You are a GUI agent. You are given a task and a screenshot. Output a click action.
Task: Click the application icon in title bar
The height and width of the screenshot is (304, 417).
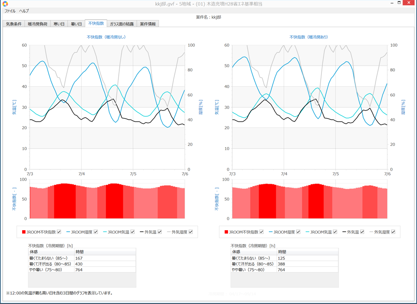pyautogui.click(x=5, y=4)
